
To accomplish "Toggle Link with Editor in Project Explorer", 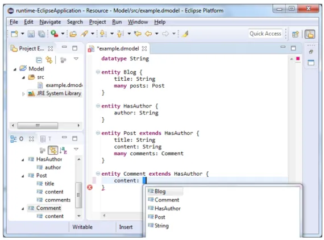I will [49, 60].
